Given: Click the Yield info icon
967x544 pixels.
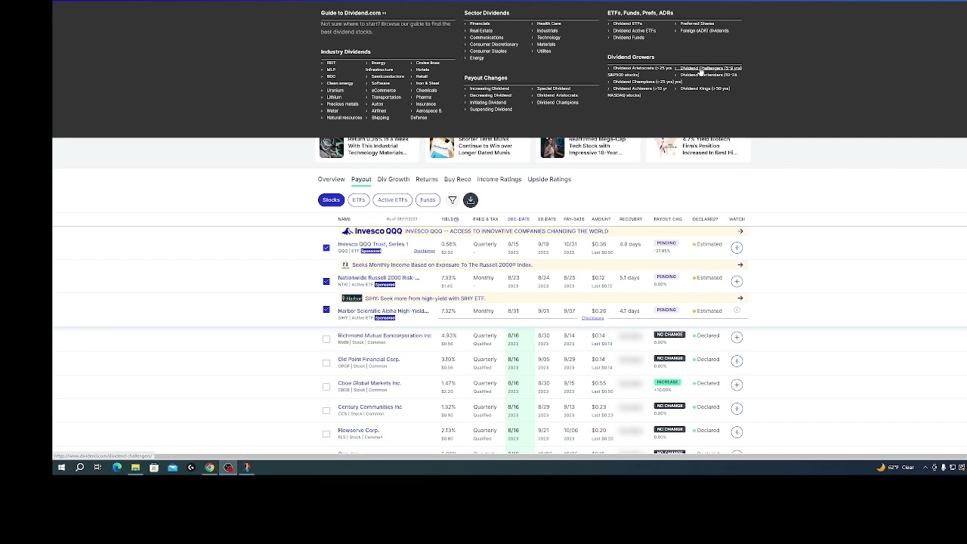Looking at the screenshot, I should tap(456, 219).
